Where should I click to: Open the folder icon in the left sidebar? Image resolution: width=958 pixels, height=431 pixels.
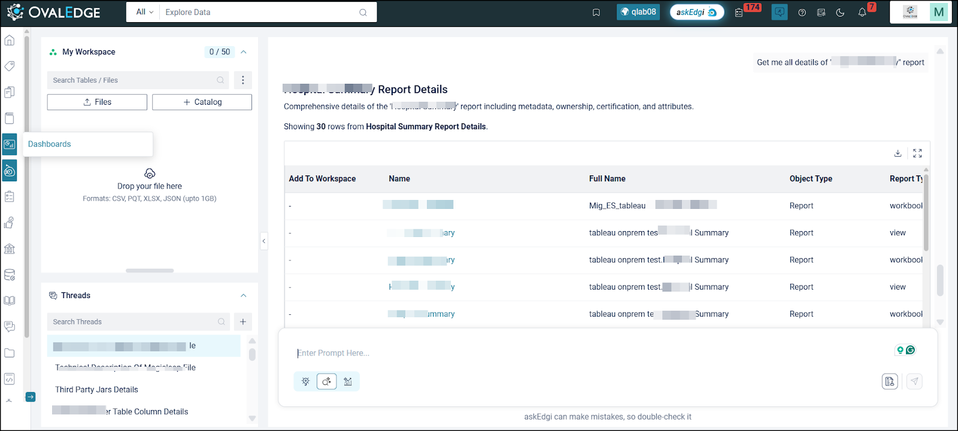(10, 353)
